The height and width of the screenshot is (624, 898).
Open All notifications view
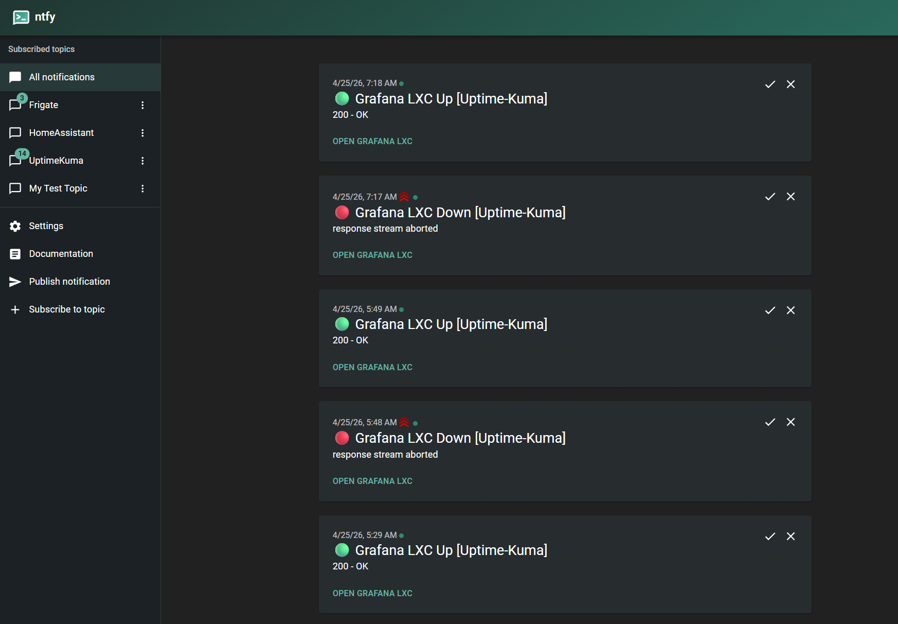[x=80, y=77]
